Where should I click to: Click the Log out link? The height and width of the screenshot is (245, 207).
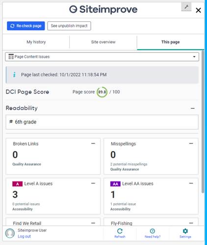[24, 236]
